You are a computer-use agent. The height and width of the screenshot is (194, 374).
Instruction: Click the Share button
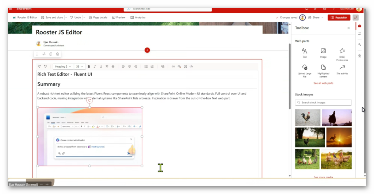(x=314, y=18)
